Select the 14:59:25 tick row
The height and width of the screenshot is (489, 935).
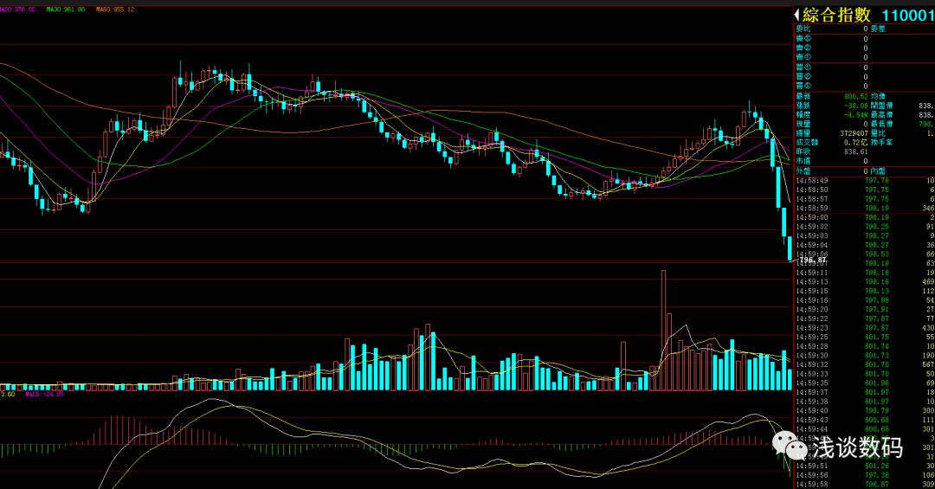tap(865, 337)
